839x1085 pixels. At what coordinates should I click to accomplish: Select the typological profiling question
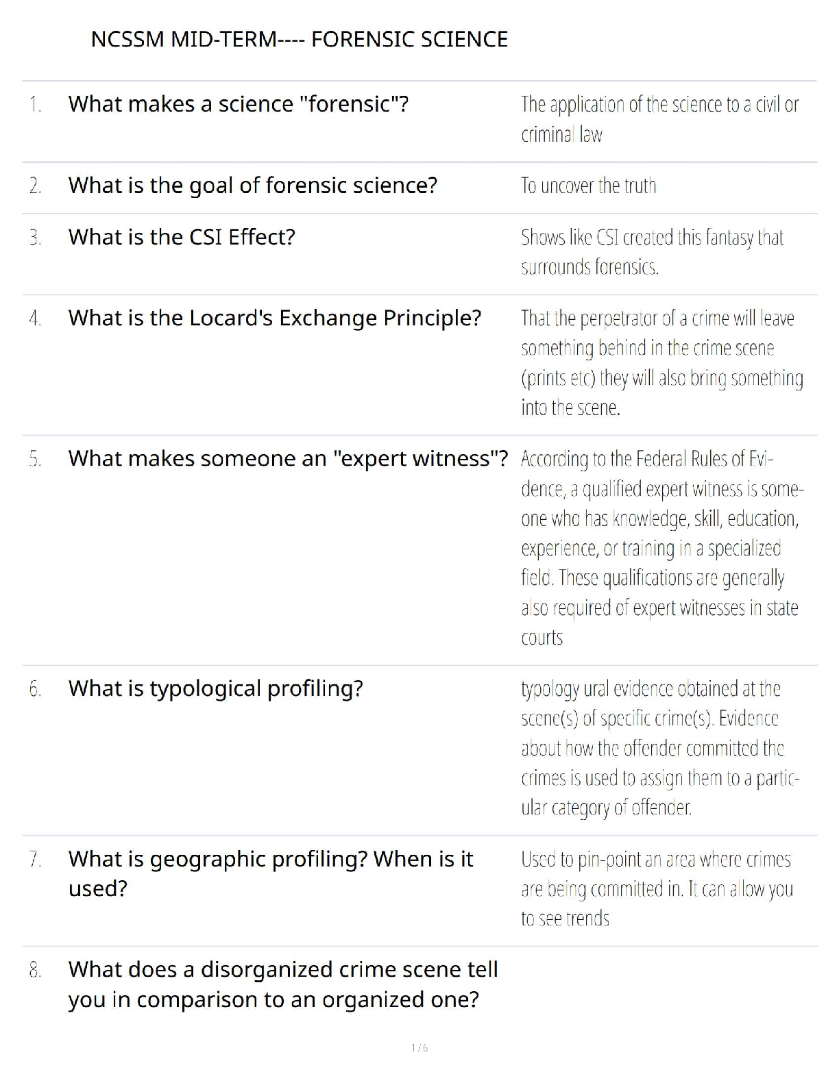click(x=215, y=688)
